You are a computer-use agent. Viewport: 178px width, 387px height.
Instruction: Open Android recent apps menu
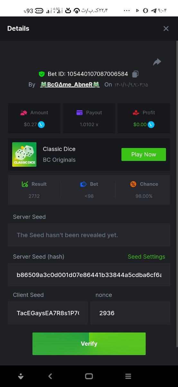pos(128,376)
